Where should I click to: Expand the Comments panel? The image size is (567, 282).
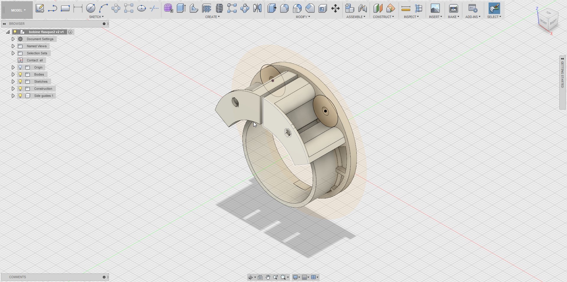[104, 277]
